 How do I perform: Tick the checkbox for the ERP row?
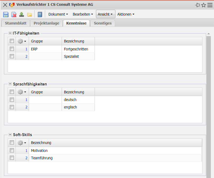pyautogui.click(x=12, y=49)
